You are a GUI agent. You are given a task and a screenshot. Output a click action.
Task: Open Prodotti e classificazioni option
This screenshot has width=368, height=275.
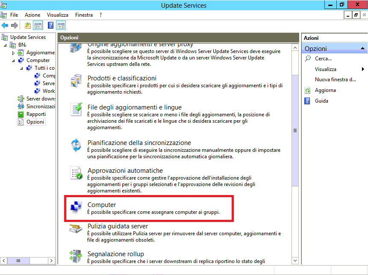point(122,78)
